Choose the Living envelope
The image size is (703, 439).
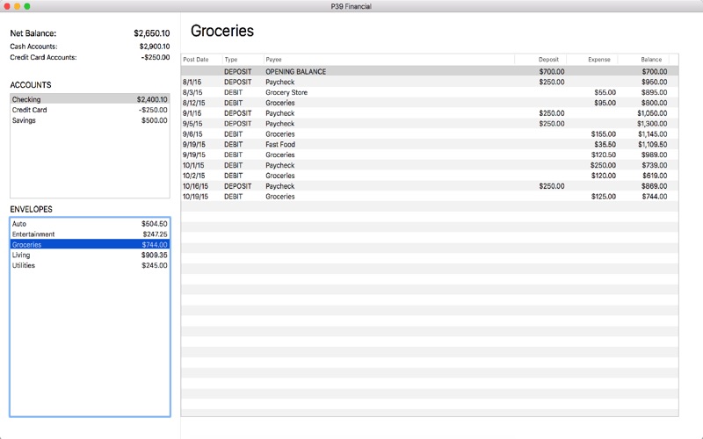tap(88, 255)
